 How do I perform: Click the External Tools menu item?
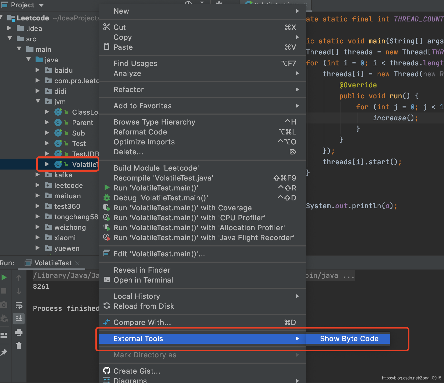(203, 339)
